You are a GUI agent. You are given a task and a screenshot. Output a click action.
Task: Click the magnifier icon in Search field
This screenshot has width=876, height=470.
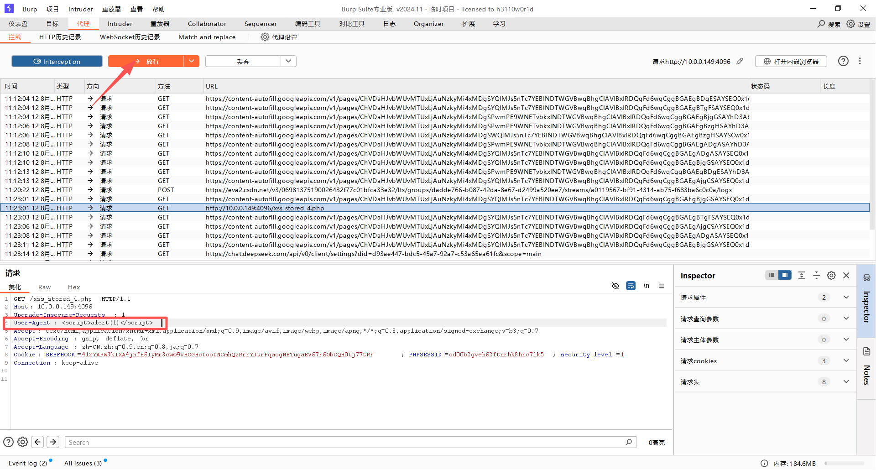(629, 442)
